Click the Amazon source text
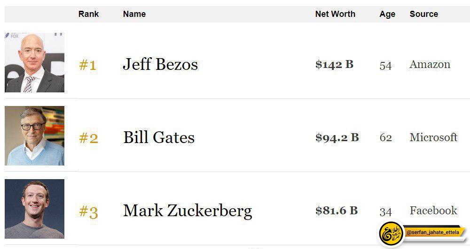 coord(430,64)
